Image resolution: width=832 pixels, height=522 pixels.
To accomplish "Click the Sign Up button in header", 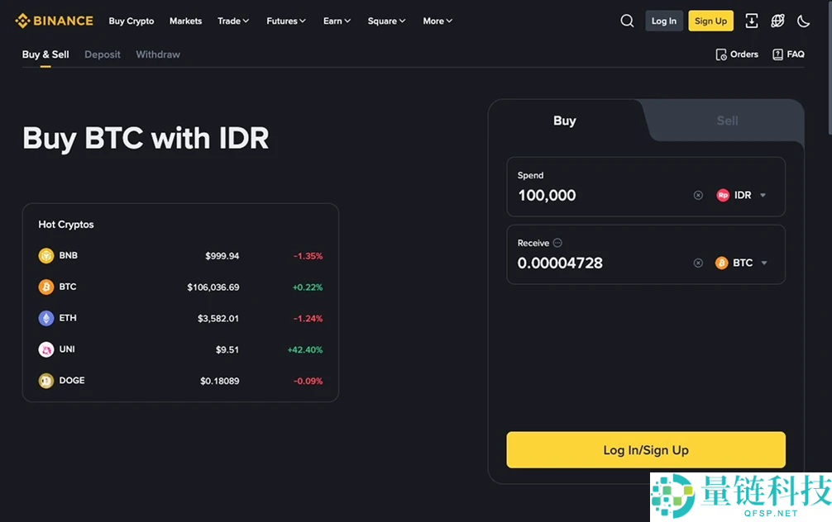I will point(710,21).
